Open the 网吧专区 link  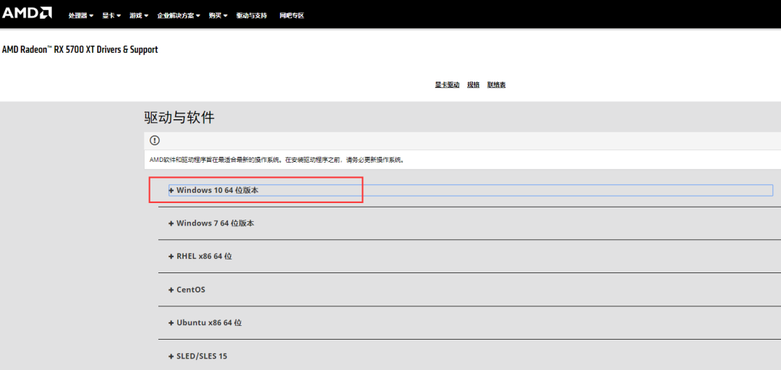[x=292, y=15]
